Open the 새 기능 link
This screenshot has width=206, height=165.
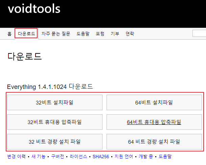pos(38,157)
